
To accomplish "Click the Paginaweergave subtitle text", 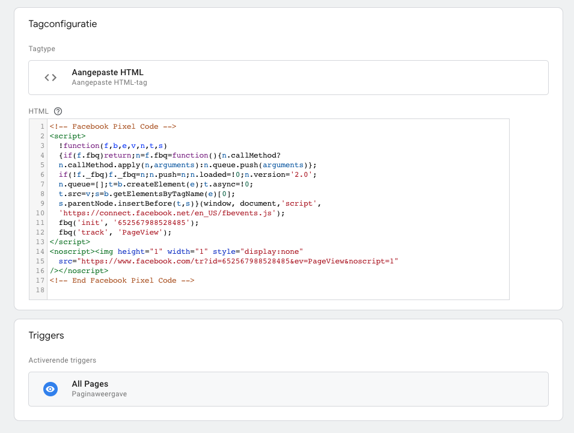I will point(99,394).
